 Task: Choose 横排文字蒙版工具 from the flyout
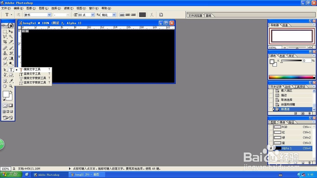(33, 78)
